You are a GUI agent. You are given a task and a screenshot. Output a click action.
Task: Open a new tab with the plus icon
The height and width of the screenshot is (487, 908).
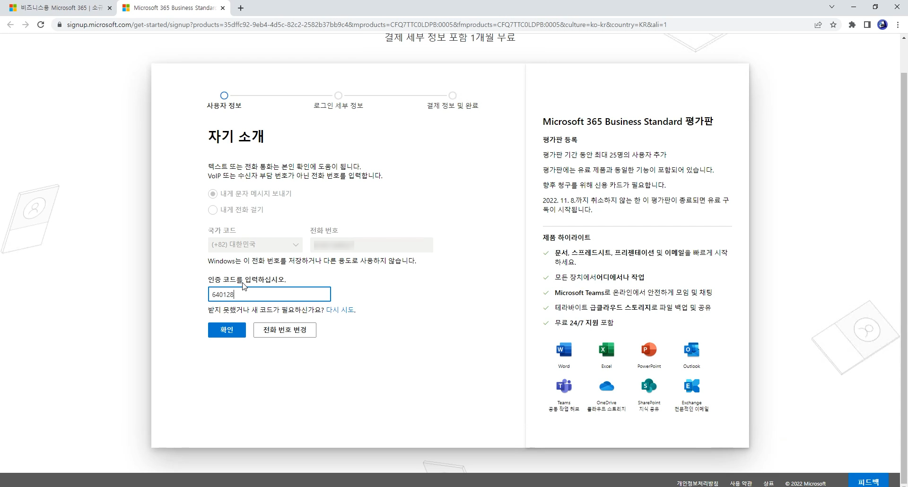tap(241, 8)
